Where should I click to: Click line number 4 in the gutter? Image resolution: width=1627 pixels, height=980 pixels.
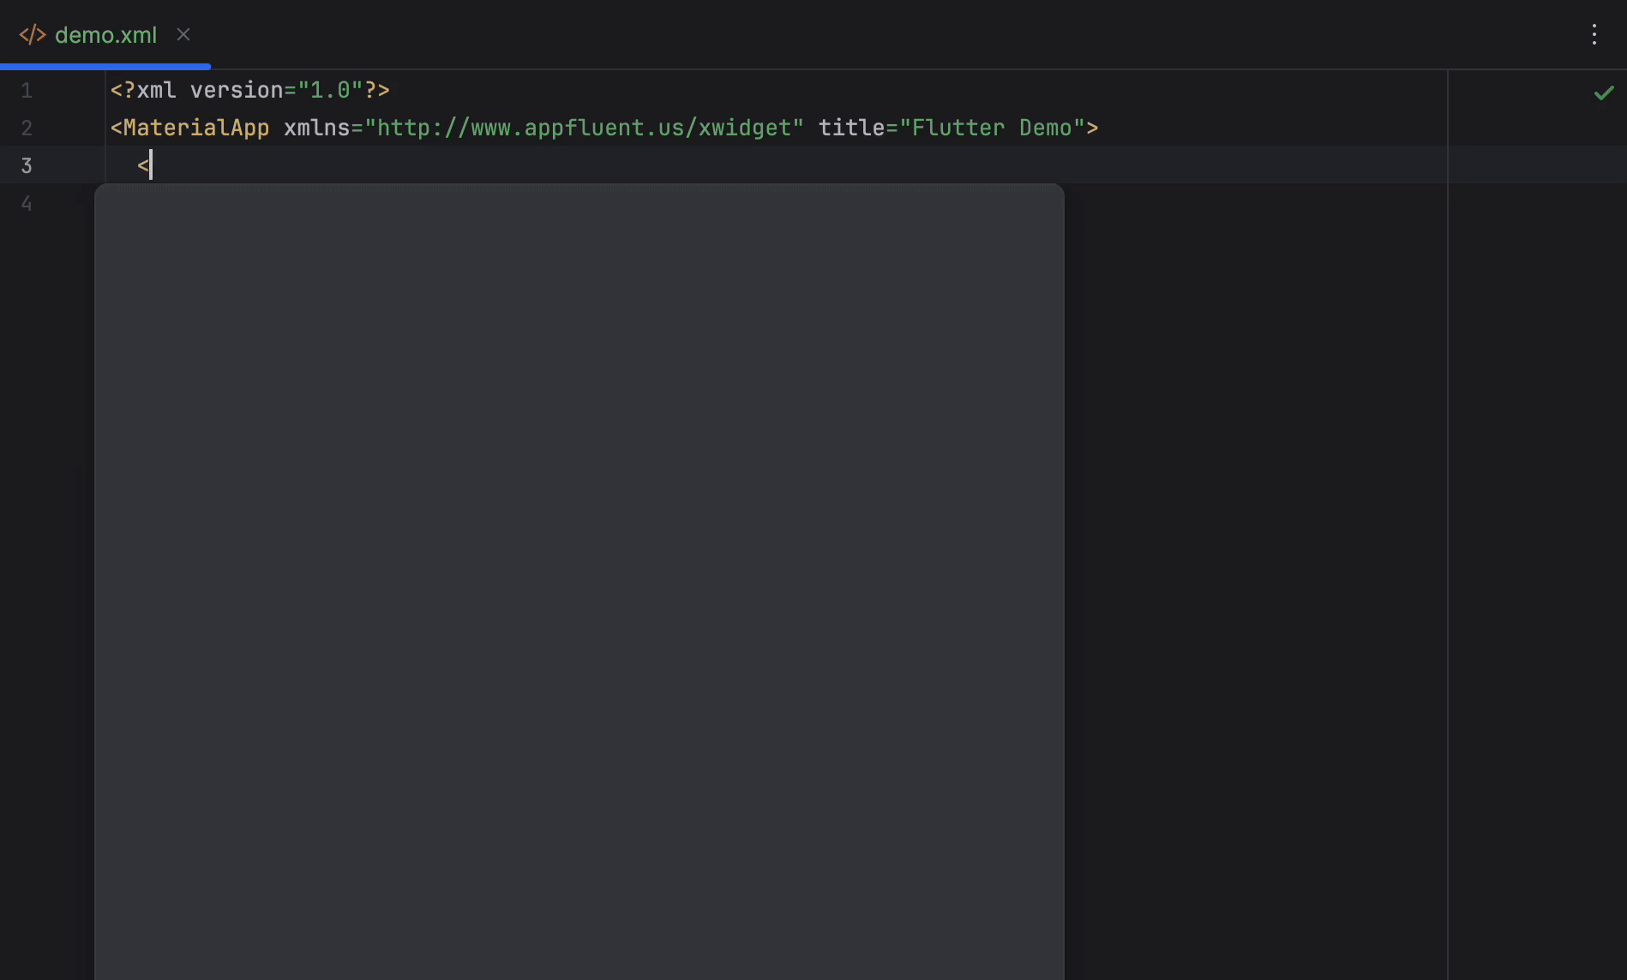[27, 204]
